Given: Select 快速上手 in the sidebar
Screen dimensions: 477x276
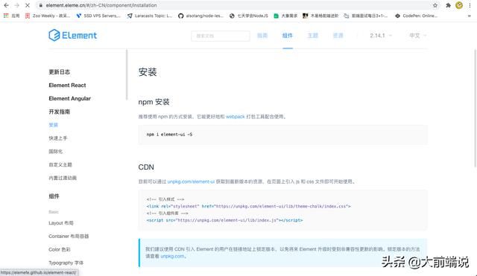Looking at the screenshot, I should point(58,138).
